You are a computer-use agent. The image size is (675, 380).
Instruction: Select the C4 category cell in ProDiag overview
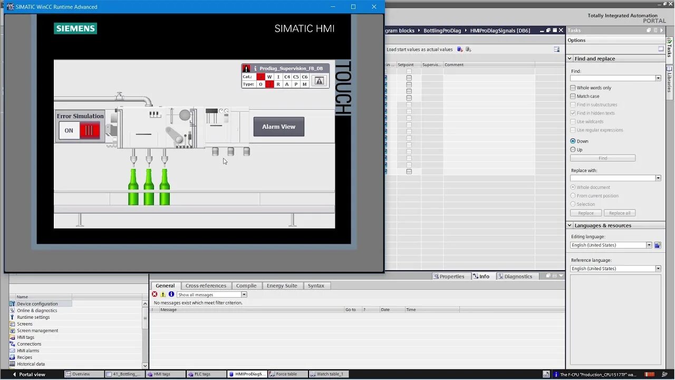point(287,77)
